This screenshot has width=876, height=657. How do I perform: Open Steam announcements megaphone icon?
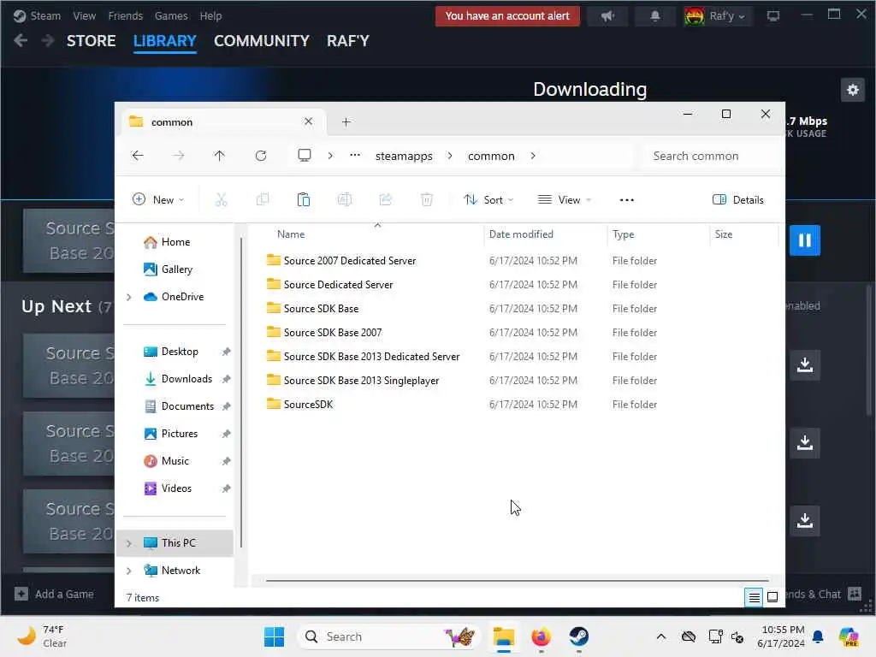[x=608, y=16]
